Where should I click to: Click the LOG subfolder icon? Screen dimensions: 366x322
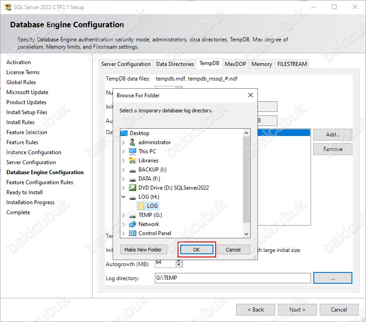pos(141,206)
